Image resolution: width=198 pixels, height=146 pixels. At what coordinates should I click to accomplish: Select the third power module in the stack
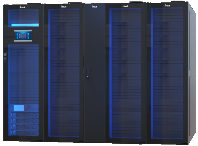(x=25, y=127)
